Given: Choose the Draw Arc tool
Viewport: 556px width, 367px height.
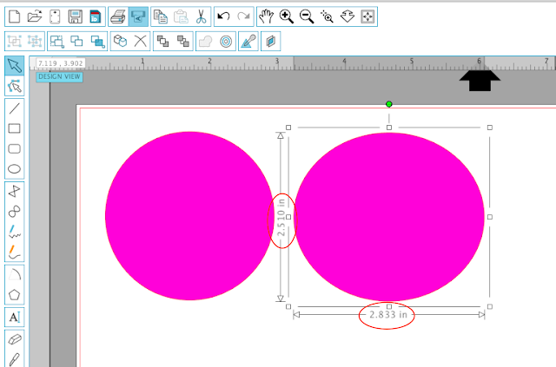Looking at the screenshot, I should pyautogui.click(x=14, y=274).
